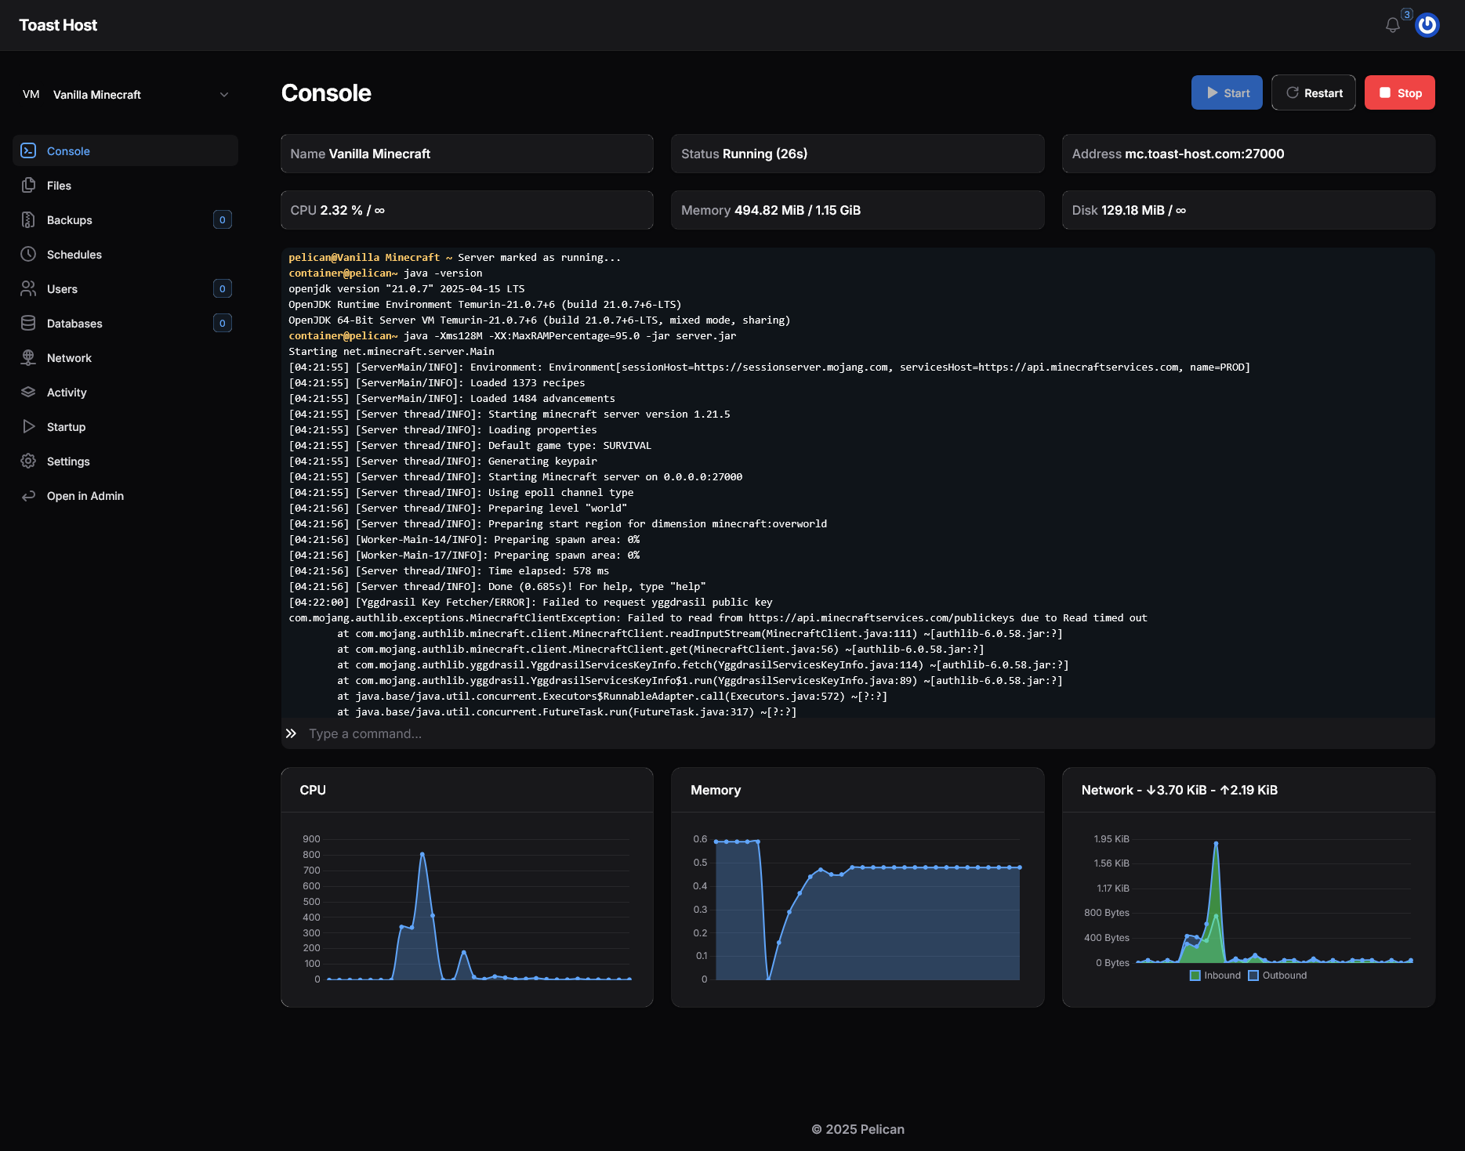This screenshot has height=1151, width=1465.
Task: Click the user profile avatar icon
Action: pyautogui.click(x=1427, y=25)
